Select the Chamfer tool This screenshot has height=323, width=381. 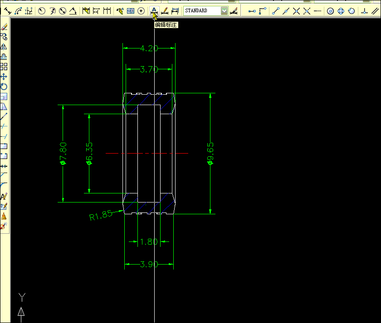pyautogui.click(x=4, y=175)
